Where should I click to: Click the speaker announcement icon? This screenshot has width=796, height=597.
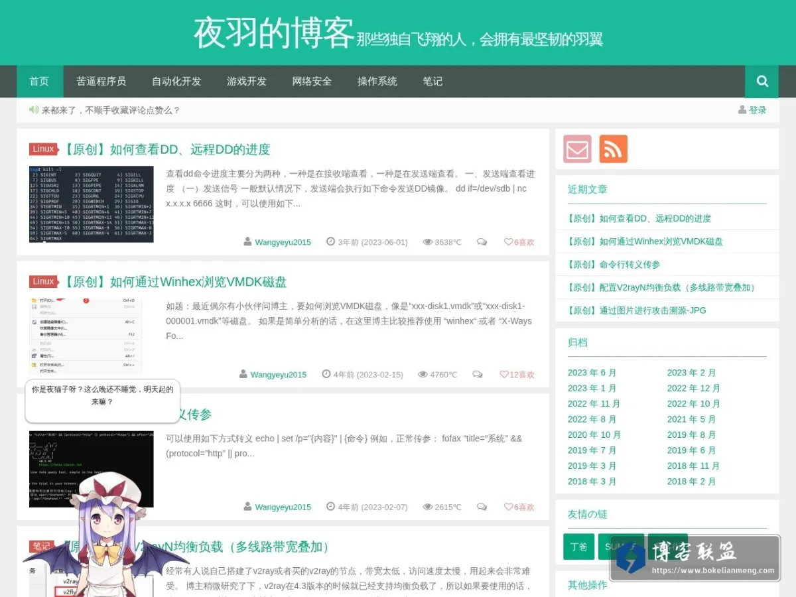34,109
